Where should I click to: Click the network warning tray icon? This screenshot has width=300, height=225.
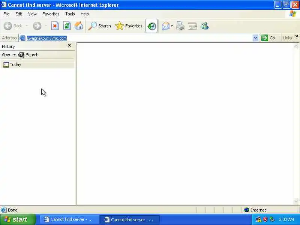(x=258, y=219)
